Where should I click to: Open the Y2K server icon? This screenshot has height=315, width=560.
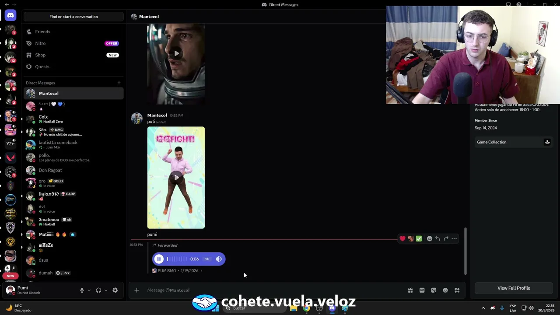(10, 143)
